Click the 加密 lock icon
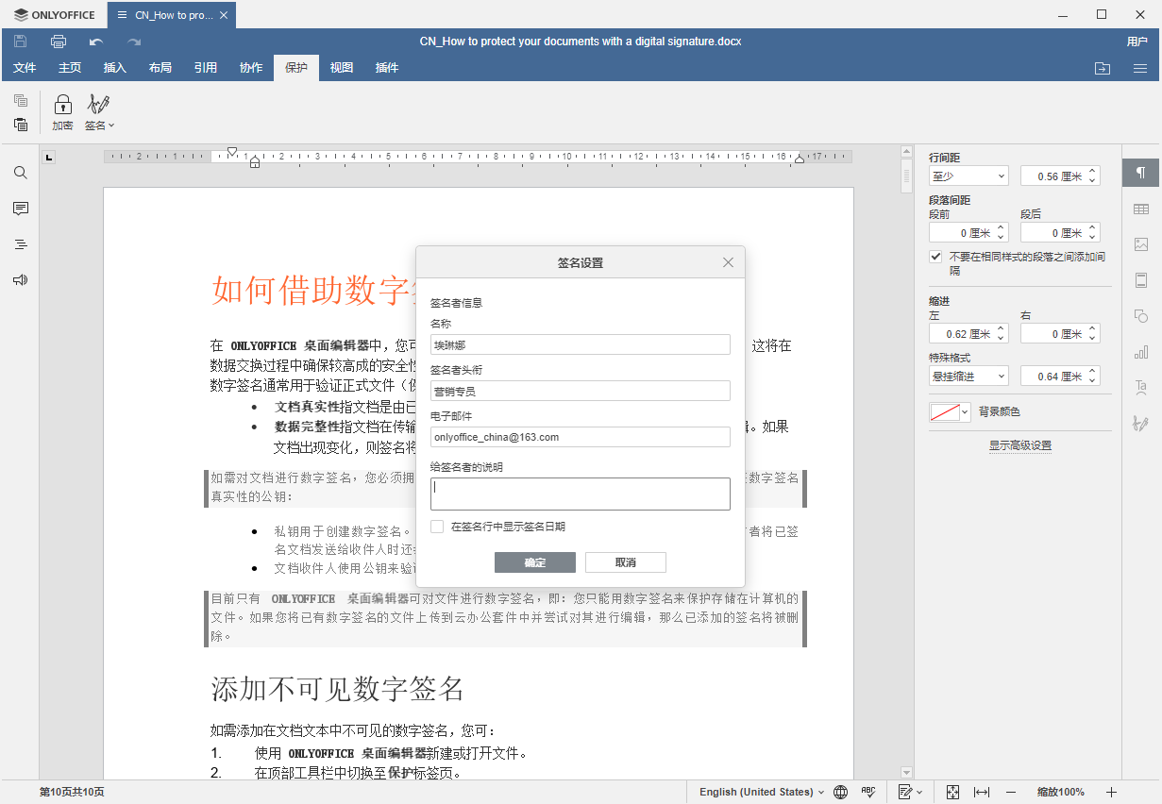 [x=62, y=104]
